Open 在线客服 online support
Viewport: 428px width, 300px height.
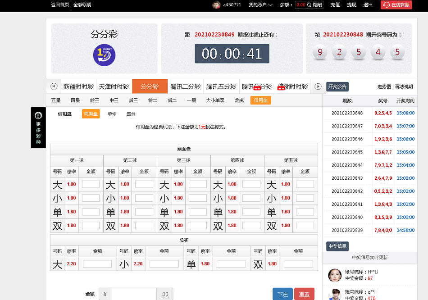pos(396,5)
